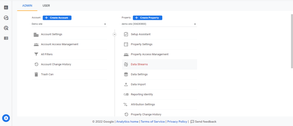Click the Property Settings layout icon

pos(126,44)
